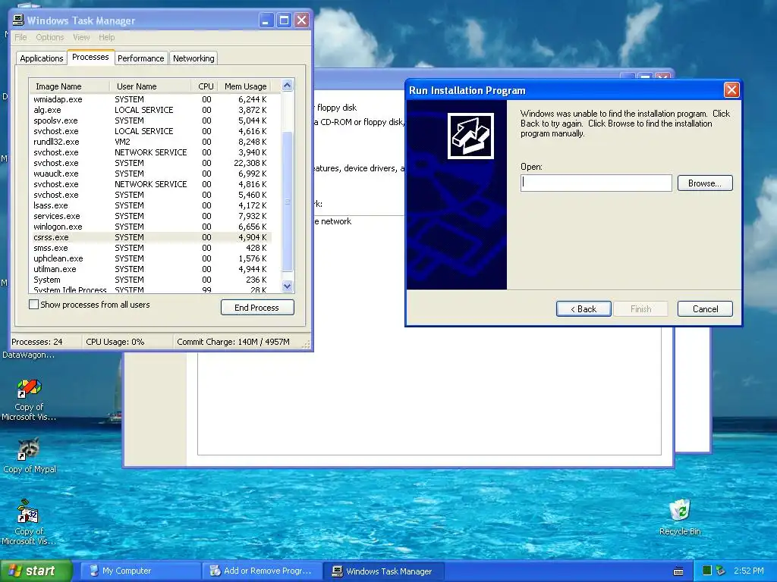Open the Copy of Microsoft Vis icon with 32 badge

coord(28,512)
